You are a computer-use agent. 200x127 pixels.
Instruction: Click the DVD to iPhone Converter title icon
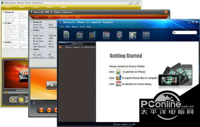pos(31,12)
